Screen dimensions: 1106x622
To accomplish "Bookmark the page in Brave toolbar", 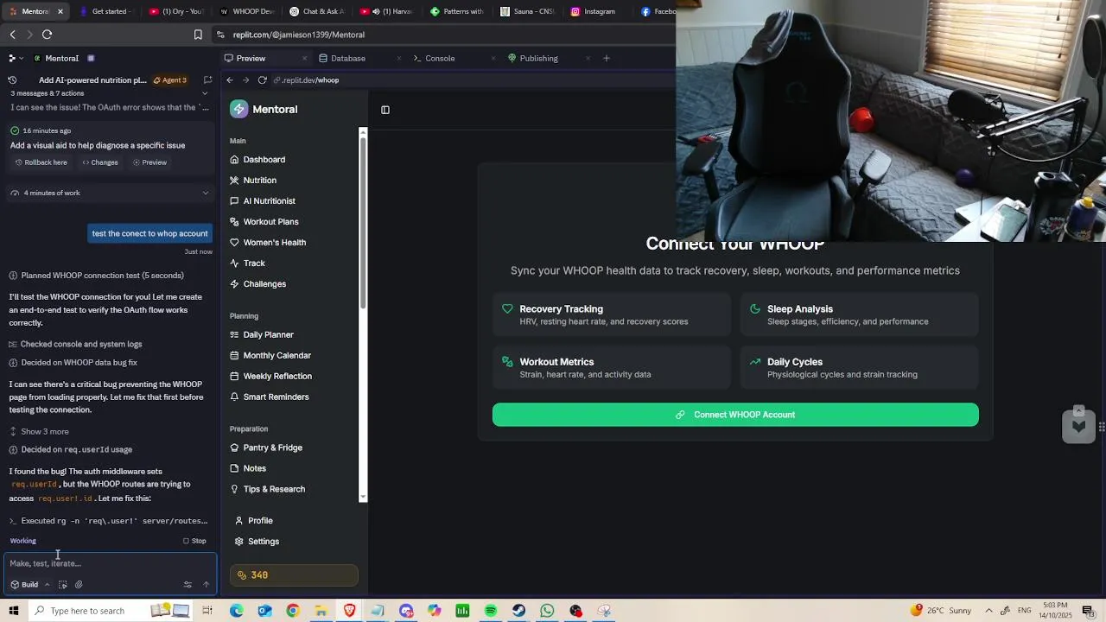I will pos(198,35).
